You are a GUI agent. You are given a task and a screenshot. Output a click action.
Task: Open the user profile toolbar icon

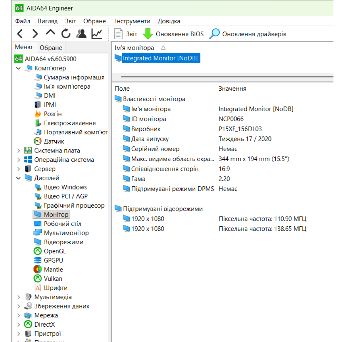coord(81,34)
